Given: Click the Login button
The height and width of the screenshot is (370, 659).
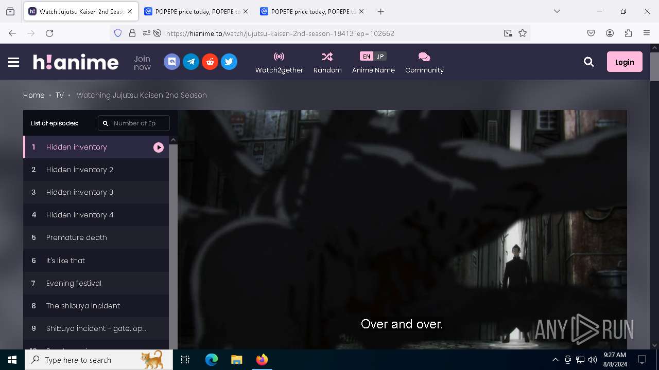Looking at the screenshot, I should click(x=625, y=62).
